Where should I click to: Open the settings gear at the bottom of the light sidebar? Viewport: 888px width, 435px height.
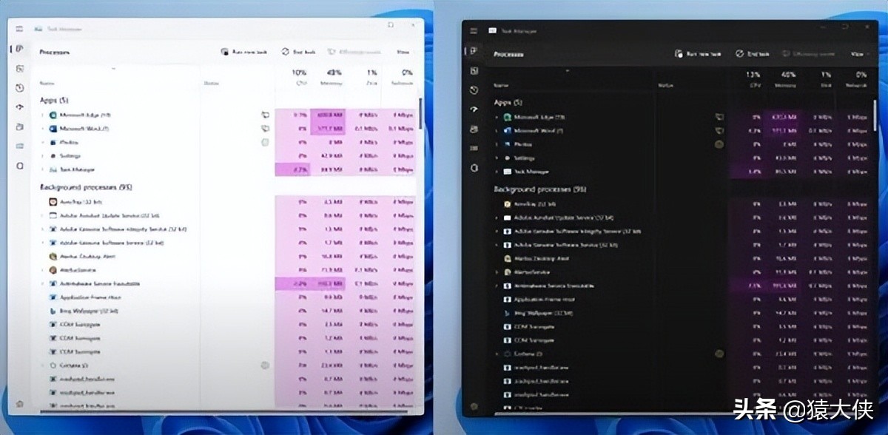[x=19, y=404]
